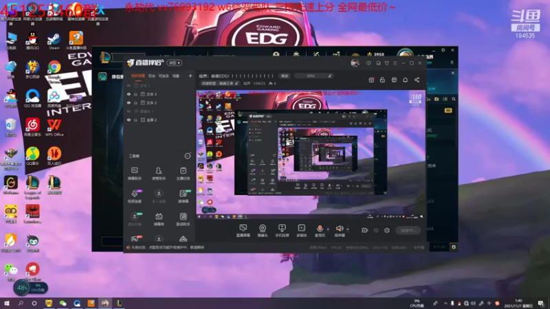Click the gift box icon in top toolbar
Viewport: 550px width, 309px height.
pos(371,80)
